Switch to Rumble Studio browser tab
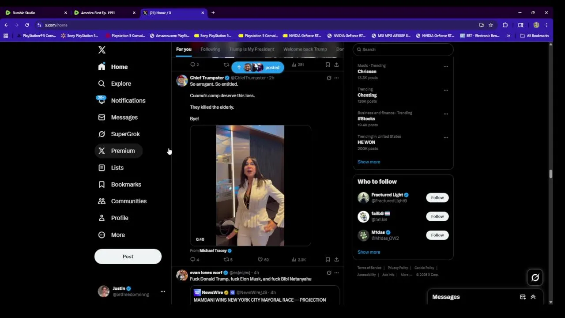This screenshot has height=318, width=565. pyautogui.click(x=36, y=13)
